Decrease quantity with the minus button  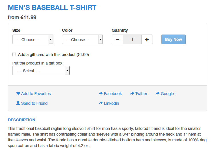[117, 39]
